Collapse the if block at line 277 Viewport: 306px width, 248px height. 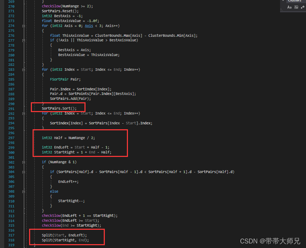(x=23, y=41)
